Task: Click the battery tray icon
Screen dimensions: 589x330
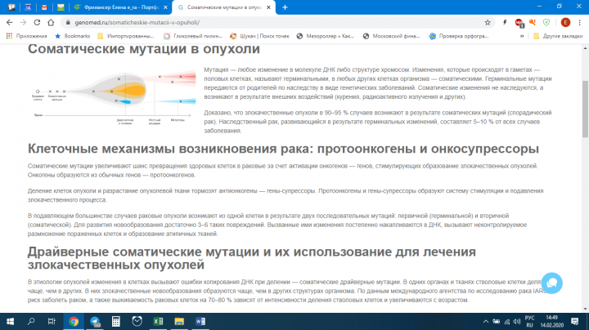Action: tap(497, 321)
